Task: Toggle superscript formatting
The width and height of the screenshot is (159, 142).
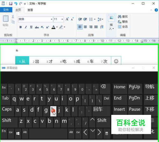Action: click(x=47, y=27)
